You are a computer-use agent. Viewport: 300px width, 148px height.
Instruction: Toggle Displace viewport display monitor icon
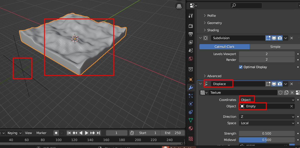click(274, 84)
